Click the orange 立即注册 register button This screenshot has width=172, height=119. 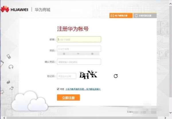pyautogui.click(x=68, y=98)
